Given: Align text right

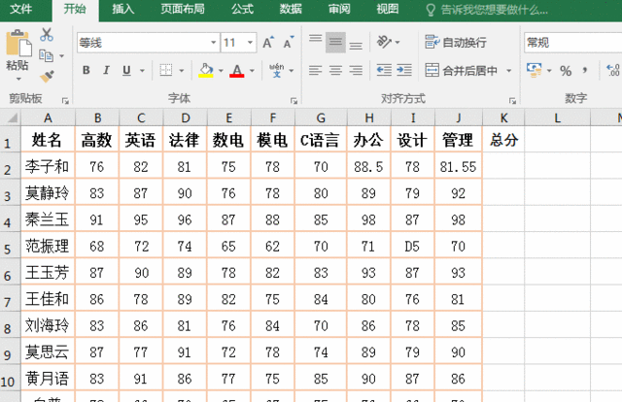Looking at the screenshot, I should pos(356,71).
